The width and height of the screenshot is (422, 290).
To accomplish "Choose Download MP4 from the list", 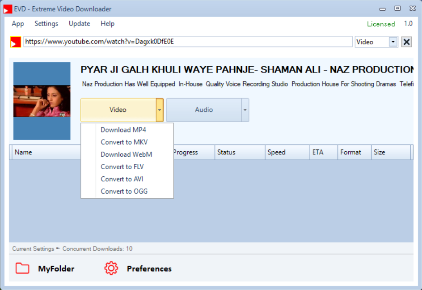I will tap(127, 130).
